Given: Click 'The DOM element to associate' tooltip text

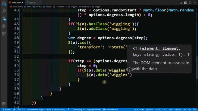Looking at the screenshot, I should point(161,63).
